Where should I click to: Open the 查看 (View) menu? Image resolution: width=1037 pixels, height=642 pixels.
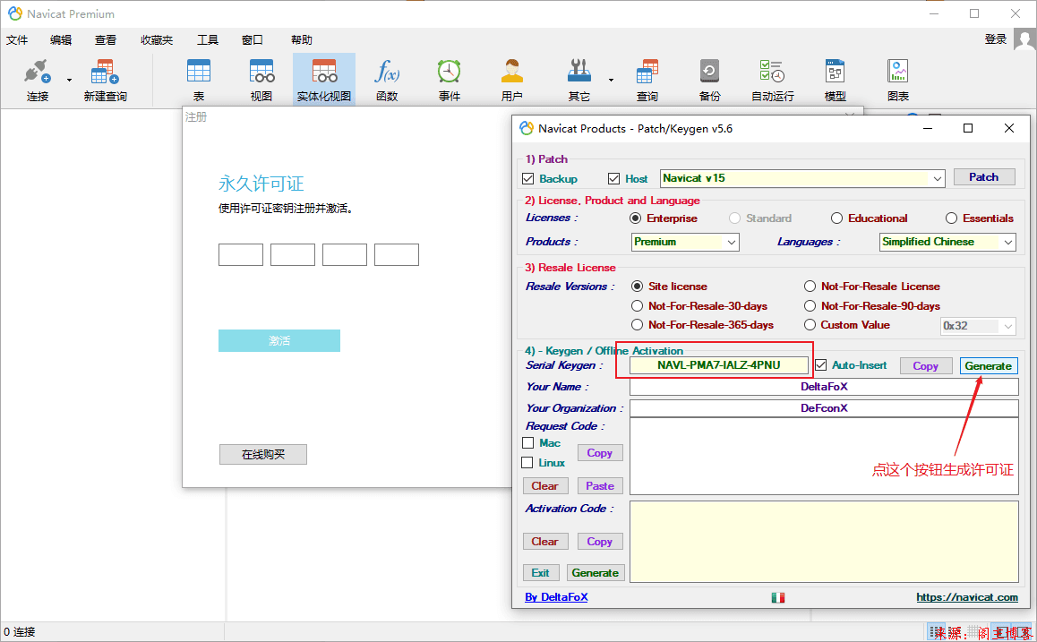coord(105,39)
